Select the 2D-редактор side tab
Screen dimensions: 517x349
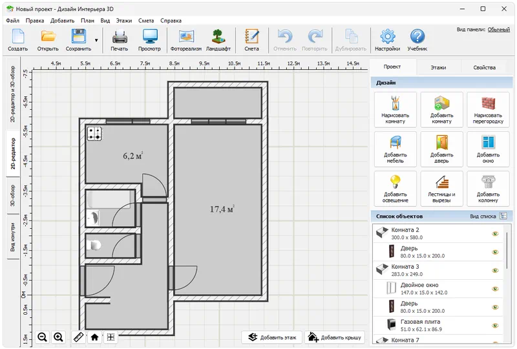coord(12,154)
